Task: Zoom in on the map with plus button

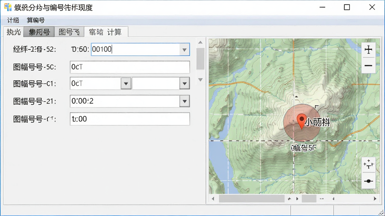Action: coord(368,50)
